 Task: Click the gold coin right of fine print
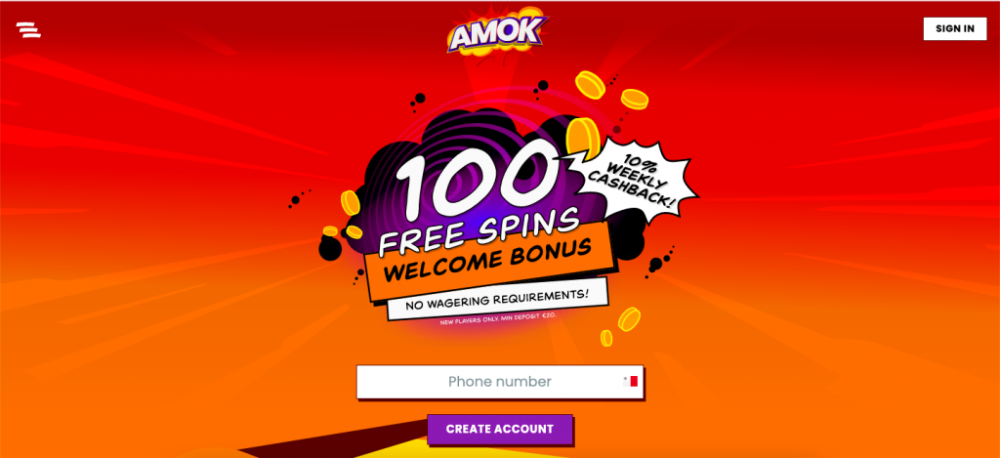(629, 319)
